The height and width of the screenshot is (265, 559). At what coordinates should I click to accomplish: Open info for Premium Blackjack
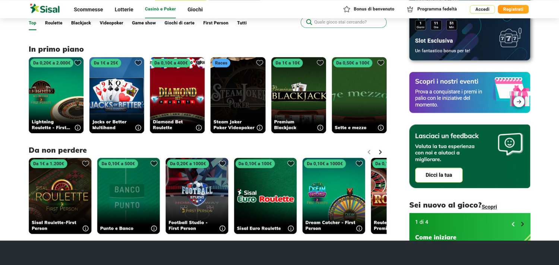point(320,128)
